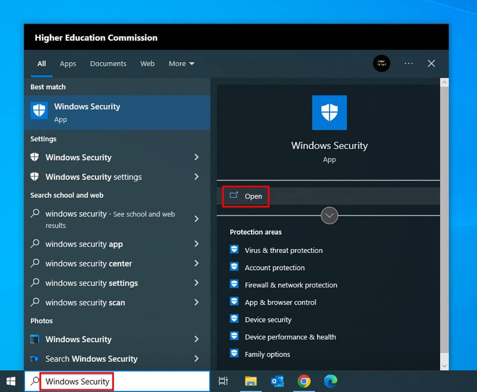The height and width of the screenshot is (392, 477).
Task: Open the More dropdown menu
Action: [182, 64]
